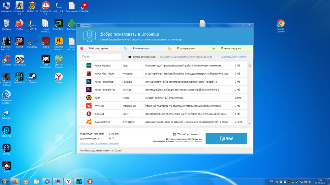This screenshot has height=185, width=330.
Task: Disable the "Тихая" установка checkbox
Action: (x=175, y=134)
